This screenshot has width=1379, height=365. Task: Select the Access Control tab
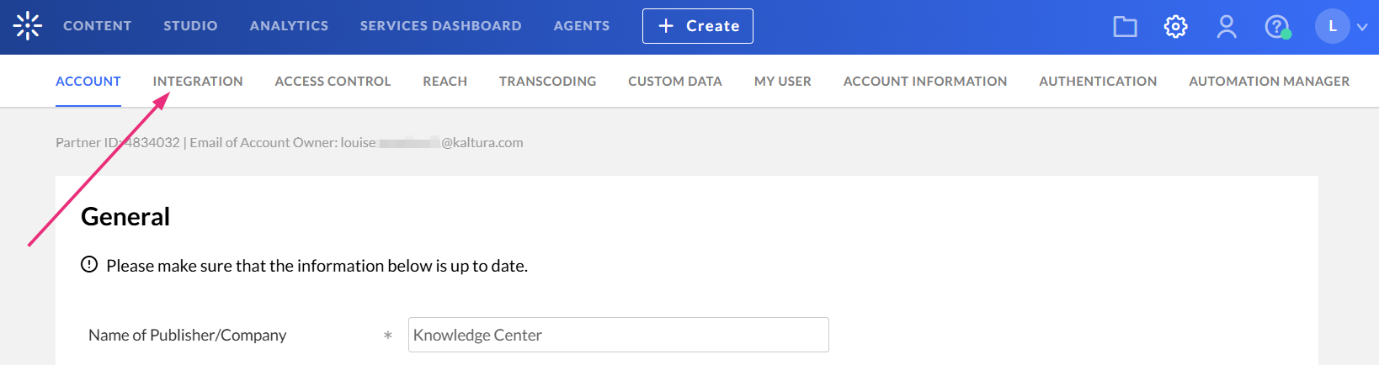333,82
